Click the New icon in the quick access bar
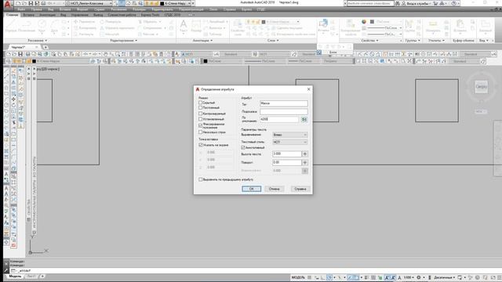Image resolution: width=502 pixels, height=282 pixels. click(18, 3)
